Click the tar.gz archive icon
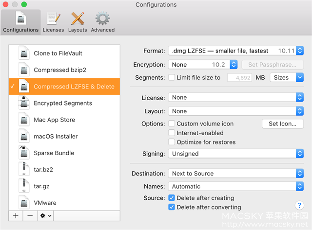Screen dimensions: 312x230 (x=24, y=186)
